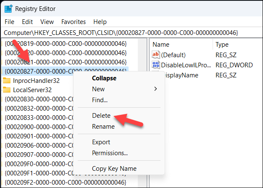
Task: Click the Registry Editor app icon
Action: click(8, 9)
